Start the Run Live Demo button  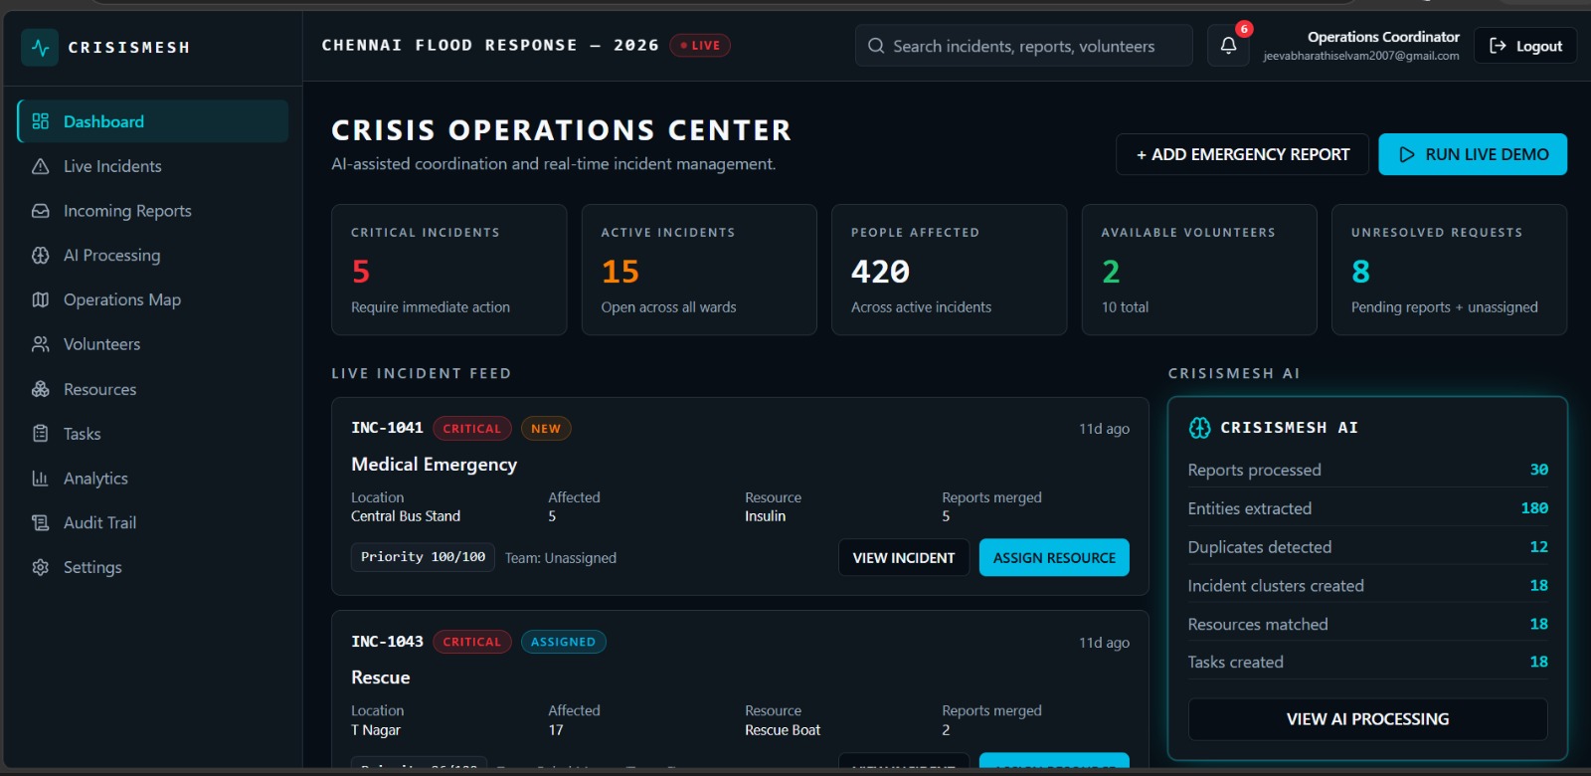[x=1473, y=154]
